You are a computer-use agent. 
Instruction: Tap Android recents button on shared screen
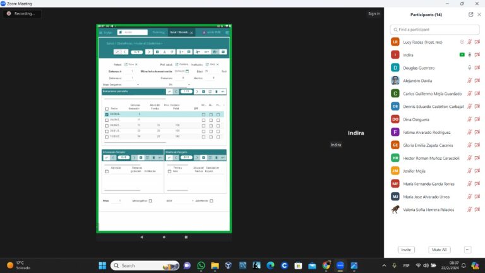tap(186, 237)
